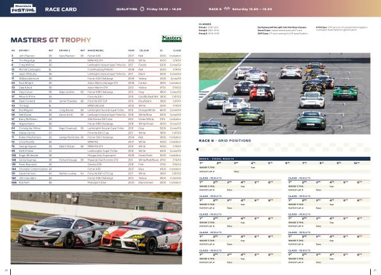Click the DRIVER 2 column header
Screen dimensions: 381x275
64,51
